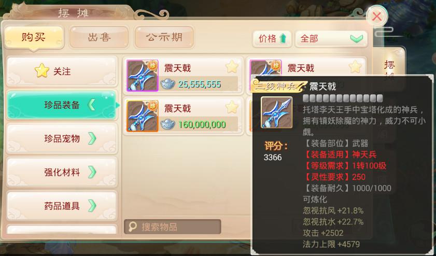Click the silver ingot icon beside 160,000,000
Viewport: 436px width, 256px height.
168,124
